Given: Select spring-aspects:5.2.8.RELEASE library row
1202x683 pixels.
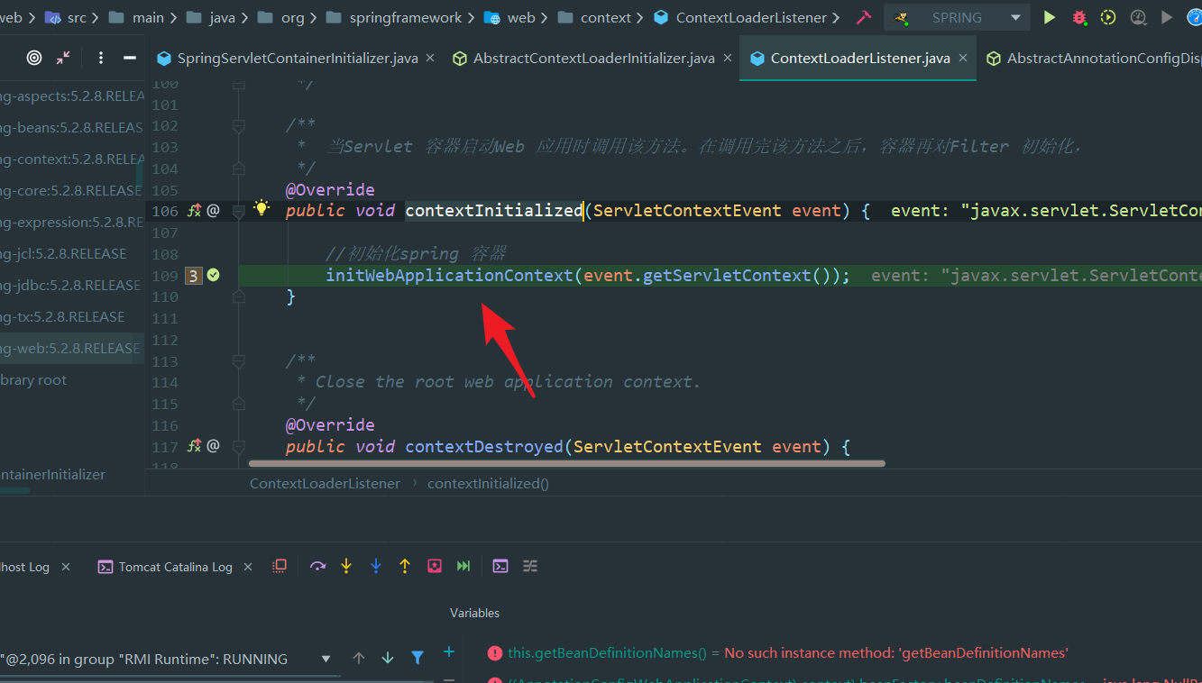Looking at the screenshot, I should pyautogui.click(x=72, y=96).
